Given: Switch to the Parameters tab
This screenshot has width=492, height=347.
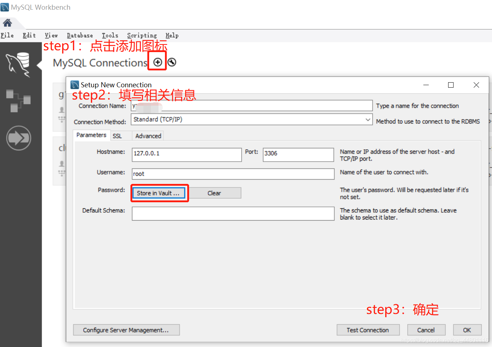Looking at the screenshot, I should point(91,135).
